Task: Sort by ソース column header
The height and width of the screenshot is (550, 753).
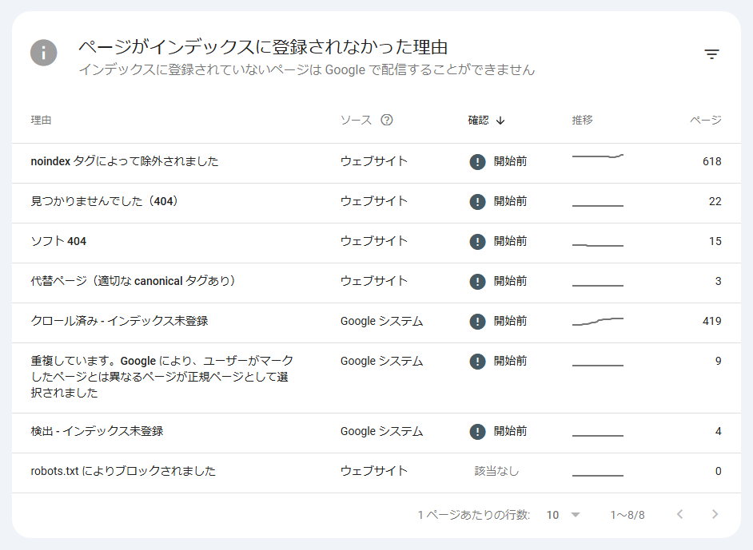Action: click(x=356, y=120)
